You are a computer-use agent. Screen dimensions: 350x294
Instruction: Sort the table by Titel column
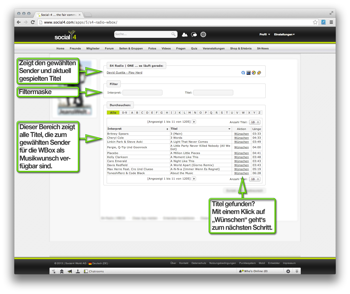200,129
